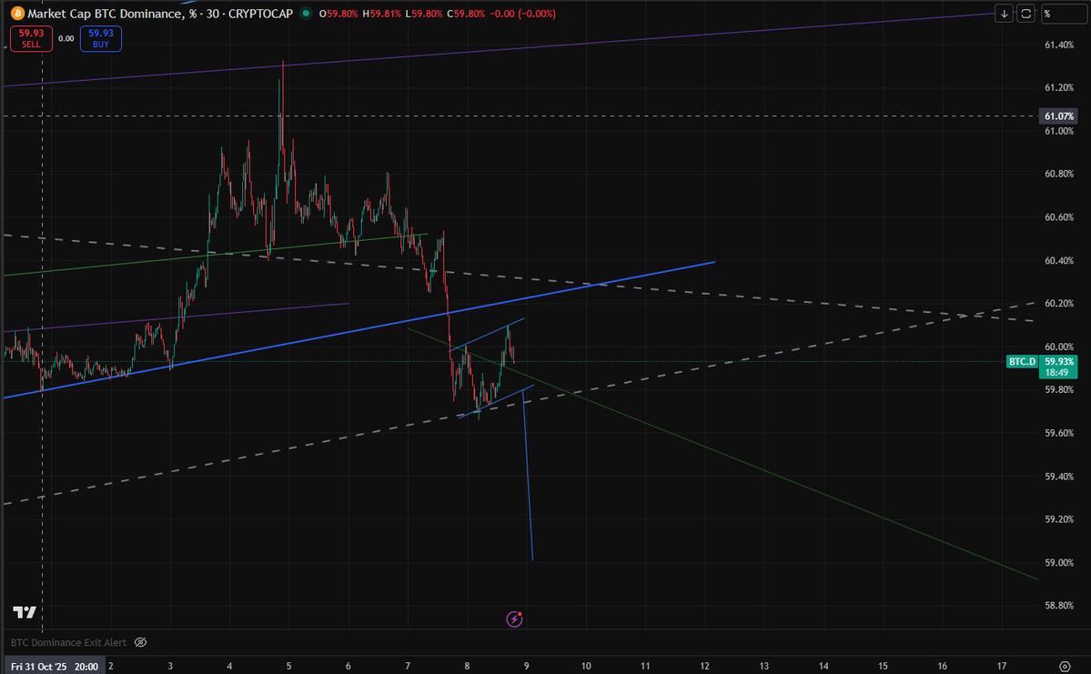Click the 17 date on time axis
This screenshot has width=1091, height=674.
pos(1002,667)
